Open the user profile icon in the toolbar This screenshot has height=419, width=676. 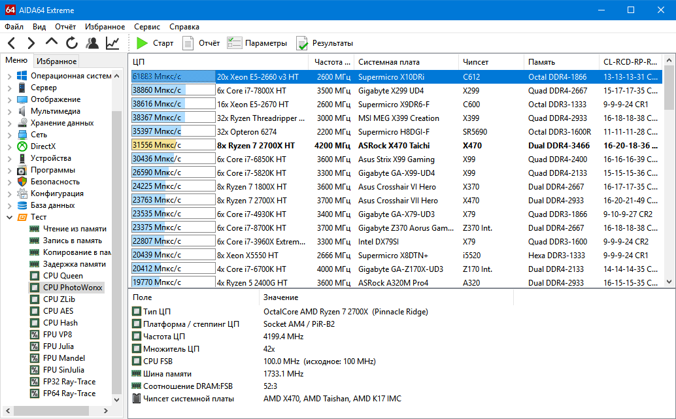(92, 43)
